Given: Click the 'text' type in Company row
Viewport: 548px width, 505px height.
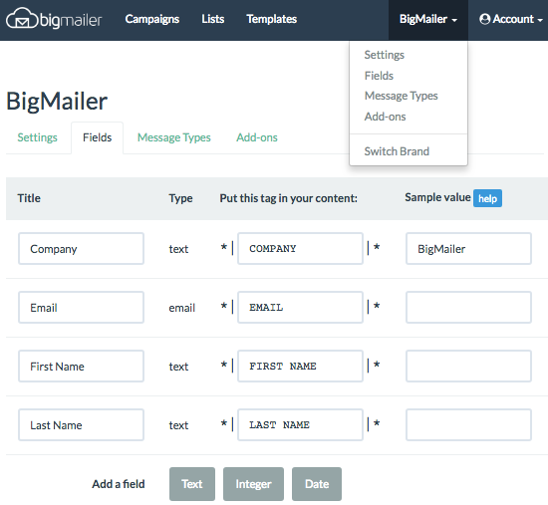Looking at the screenshot, I should [178, 249].
